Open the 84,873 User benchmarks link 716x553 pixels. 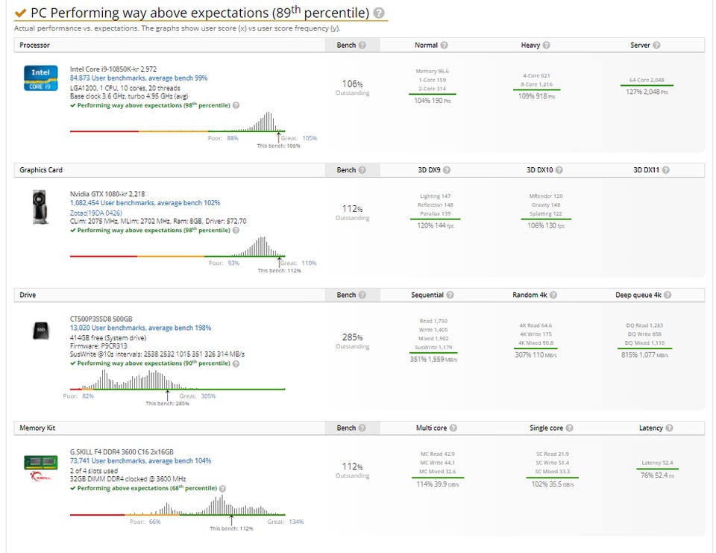(x=139, y=78)
